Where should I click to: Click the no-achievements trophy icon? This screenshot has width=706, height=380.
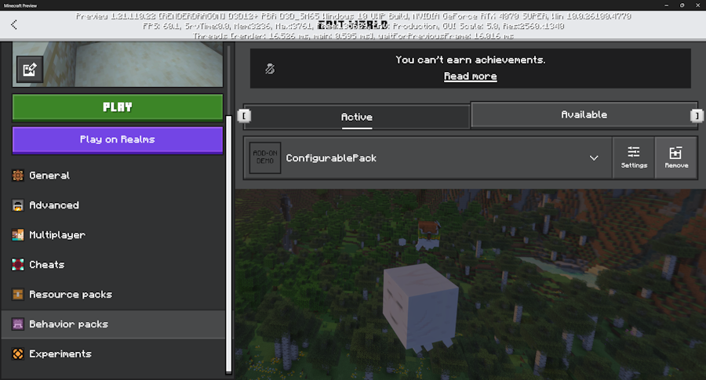pyautogui.click(x=270, y=69)
